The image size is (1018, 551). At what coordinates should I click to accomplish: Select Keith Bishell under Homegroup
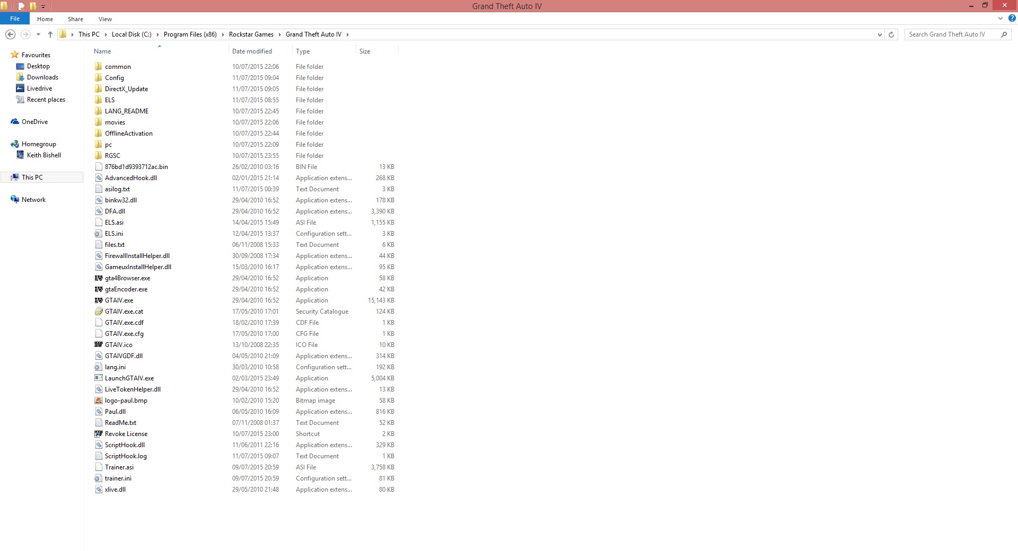point(44,155)
